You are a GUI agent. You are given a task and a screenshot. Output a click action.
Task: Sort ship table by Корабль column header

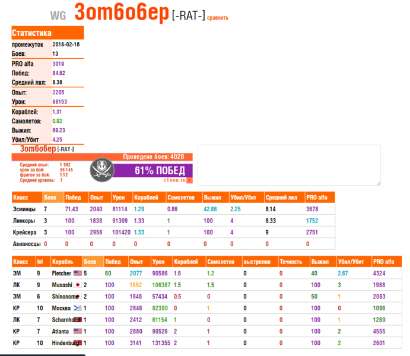tap(66, 262)
